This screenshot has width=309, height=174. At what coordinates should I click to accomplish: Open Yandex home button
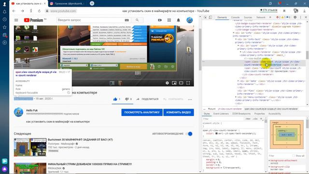pos(31,11)
